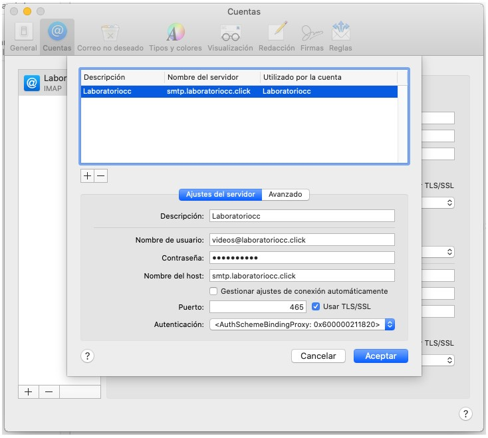Open Tipos y colores preferences
The width and height of the screenshot is (488, 438).
(x=176, y=37)
